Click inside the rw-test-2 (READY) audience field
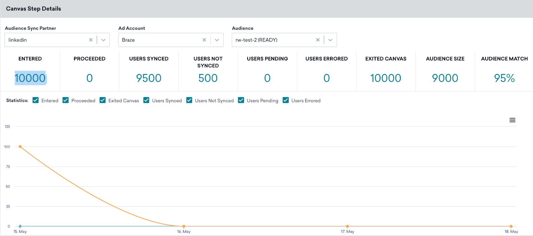This screenshot has height=236, width=533. click(x=273, y=40)
